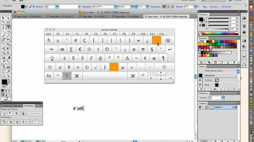Select the Rotate tool

3,44
